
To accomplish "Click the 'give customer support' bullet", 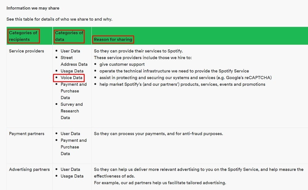I will click(x=122, y=64).
